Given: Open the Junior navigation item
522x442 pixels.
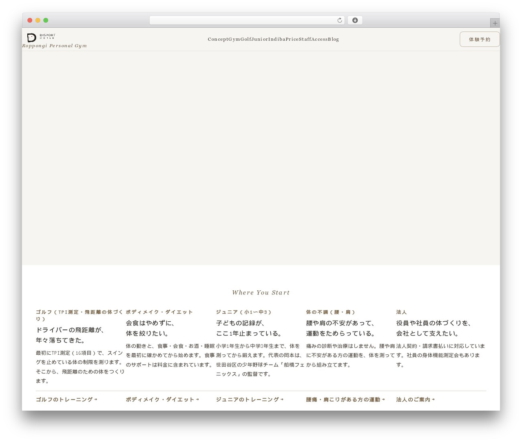Looking at the screenshot, I should click(x=260, y=39).
